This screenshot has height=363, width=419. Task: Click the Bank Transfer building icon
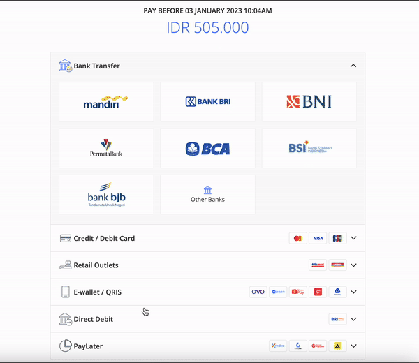[x=65, y=66]
